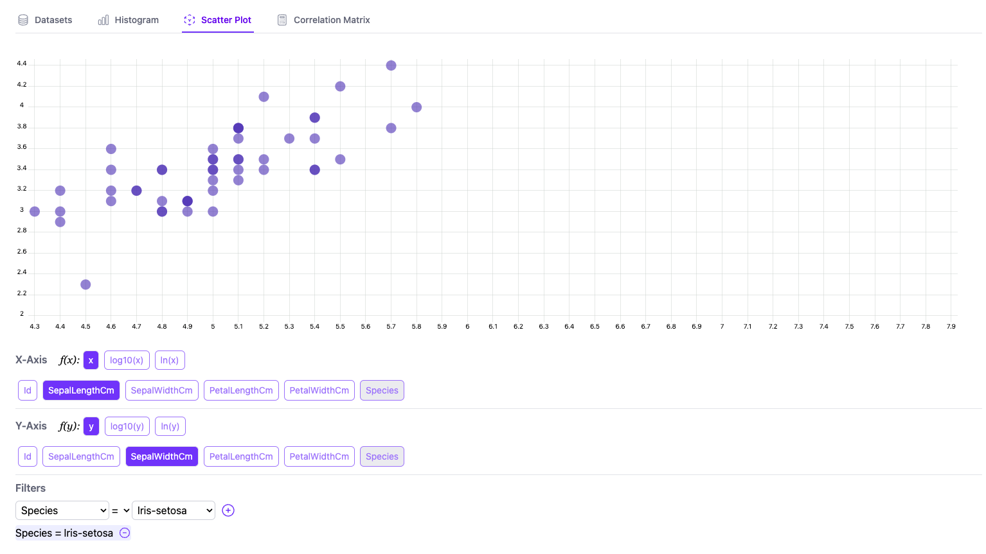Choose PetalLengthCm for the Y-Axis
The height and width of the screenshot is (554, 986).
[241, 456]
